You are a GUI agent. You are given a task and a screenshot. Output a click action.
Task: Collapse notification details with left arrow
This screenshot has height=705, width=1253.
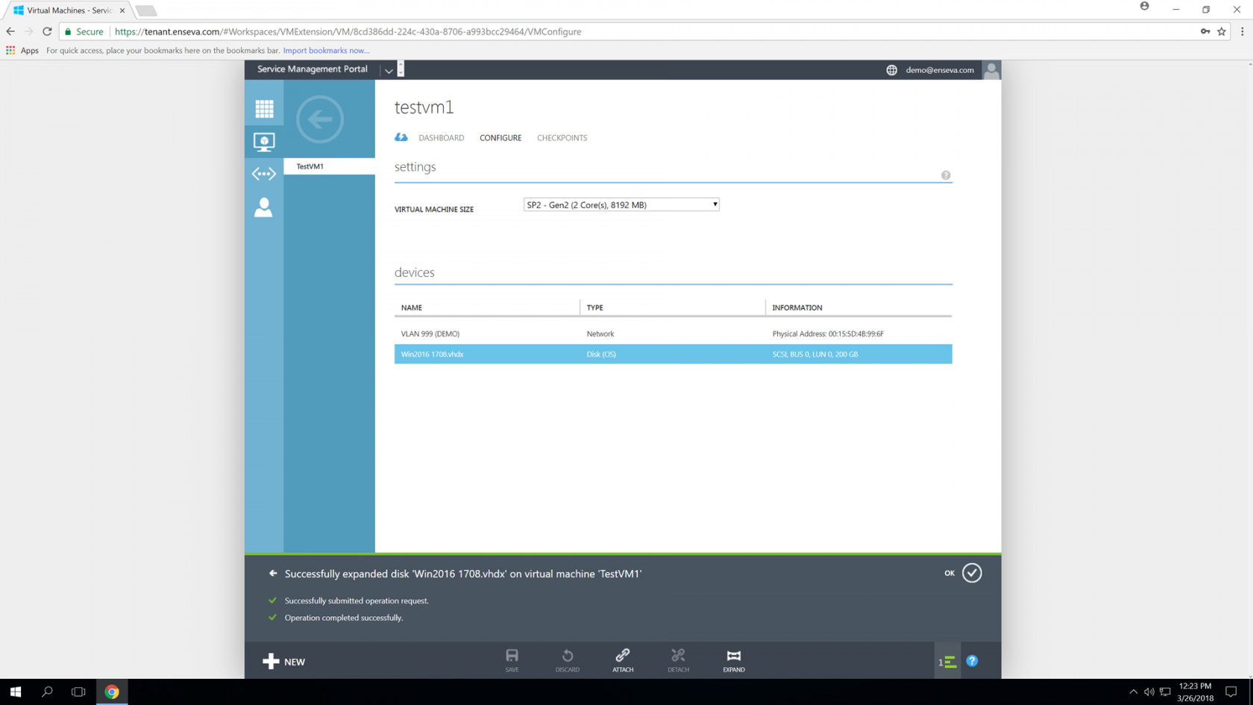(273, 574)
